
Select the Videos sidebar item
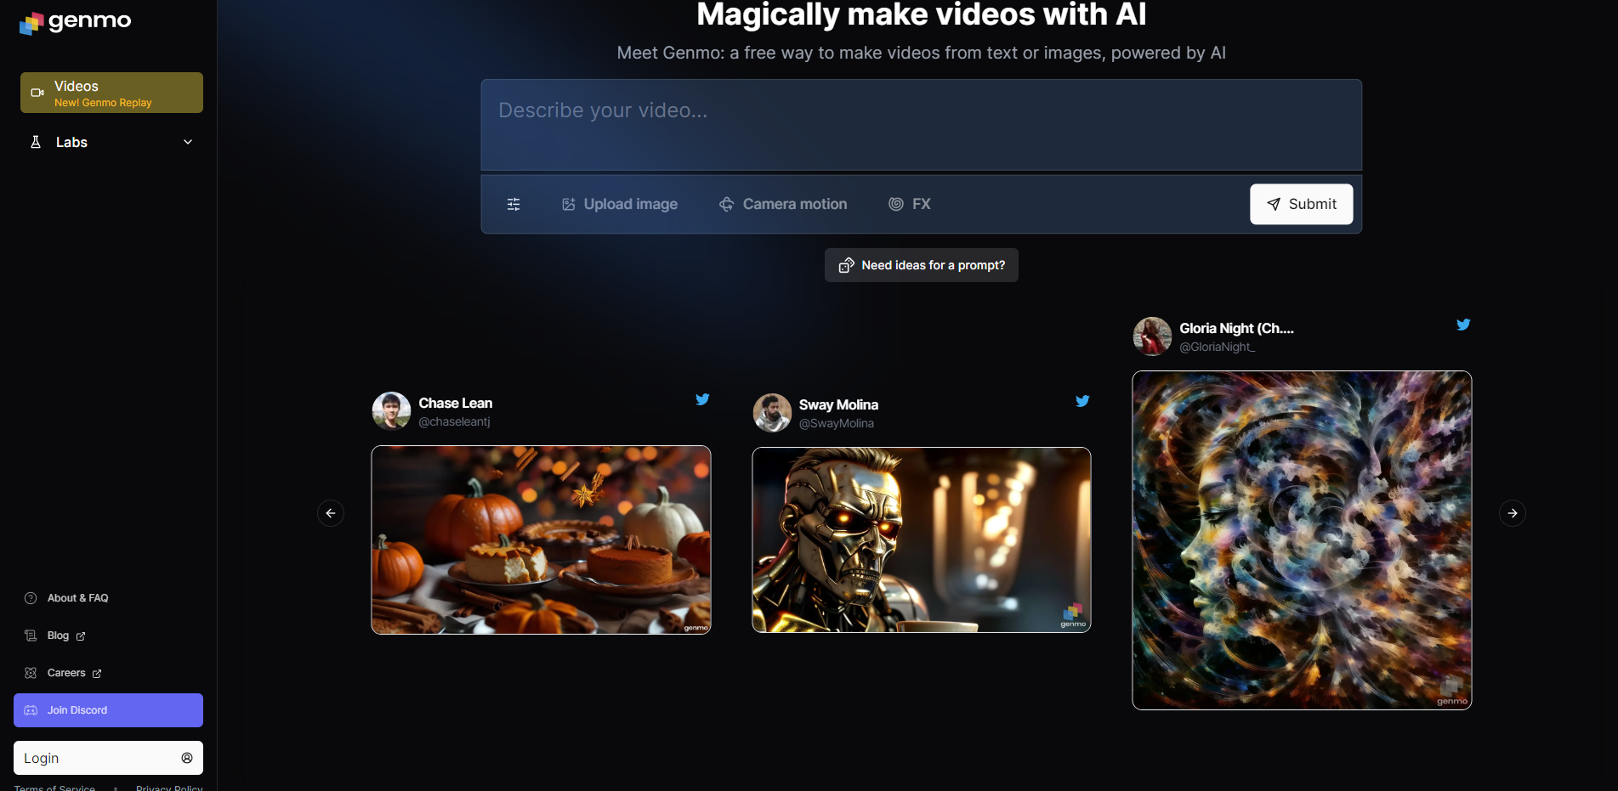(111, 93)
